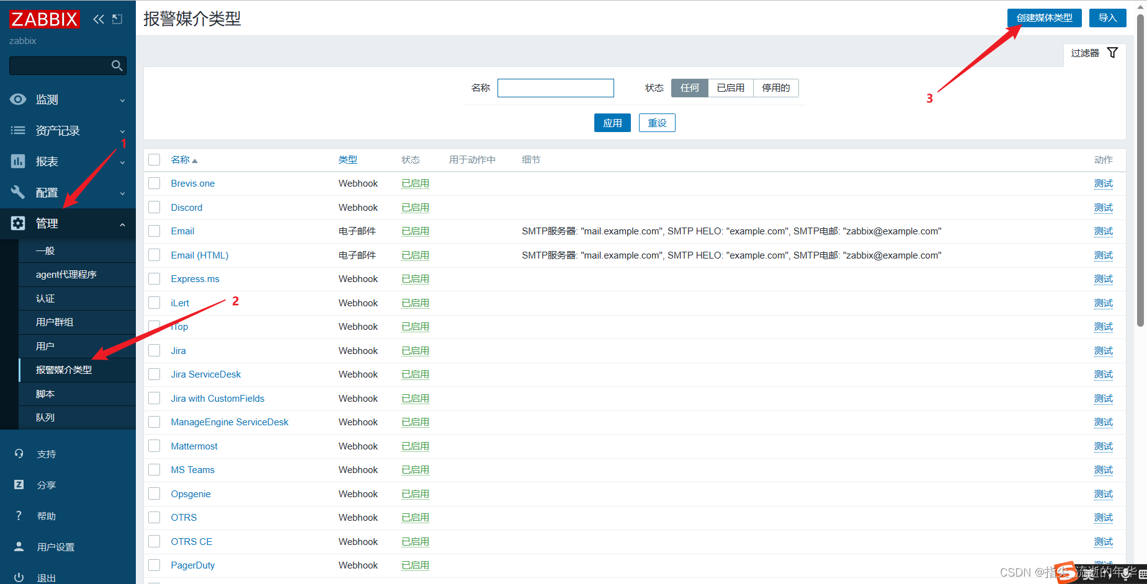1147x584 pixels.
Task: Click the 重设 filter button
Action: tap(657, 123)
